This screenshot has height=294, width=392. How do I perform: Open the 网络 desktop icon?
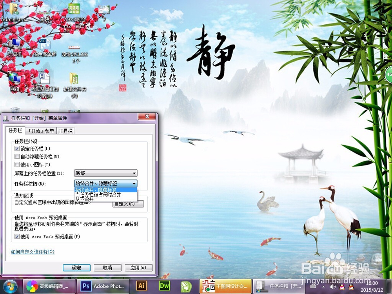click(14, 78)
